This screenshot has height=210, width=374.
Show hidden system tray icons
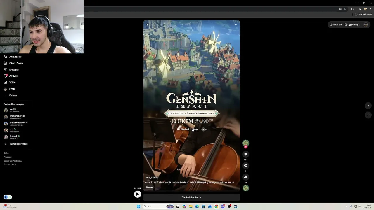tap(347, 206)
